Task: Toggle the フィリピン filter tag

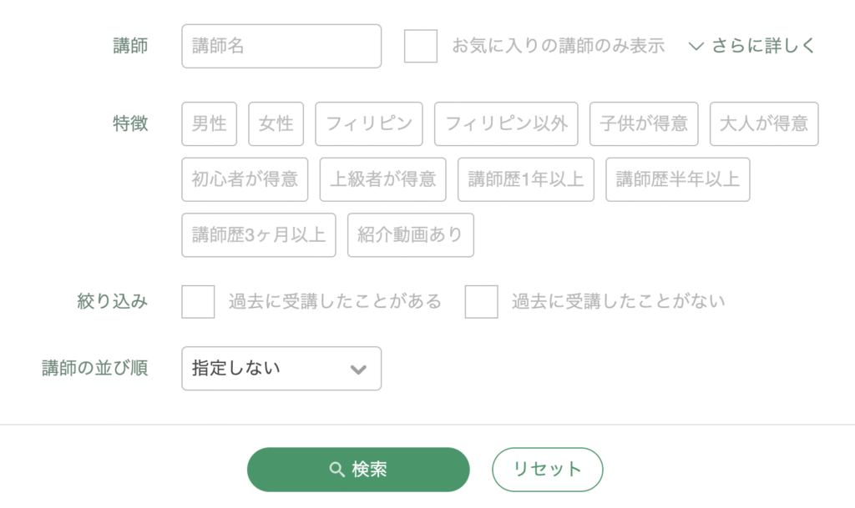Action: [369, 124]
